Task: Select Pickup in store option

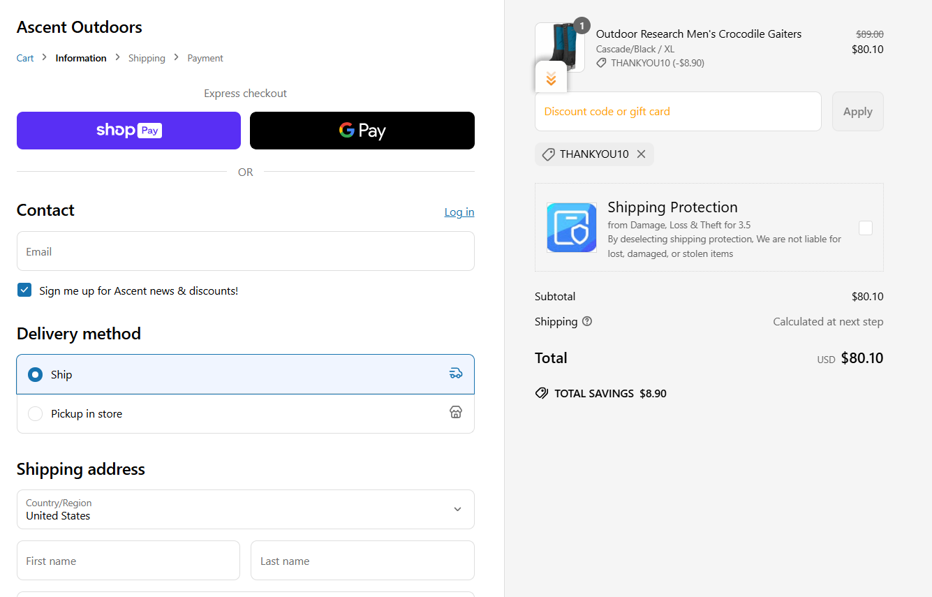Action: (245, 413)
